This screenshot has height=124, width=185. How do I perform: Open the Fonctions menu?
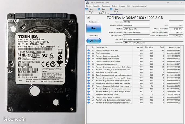click(x=106, y=6)
